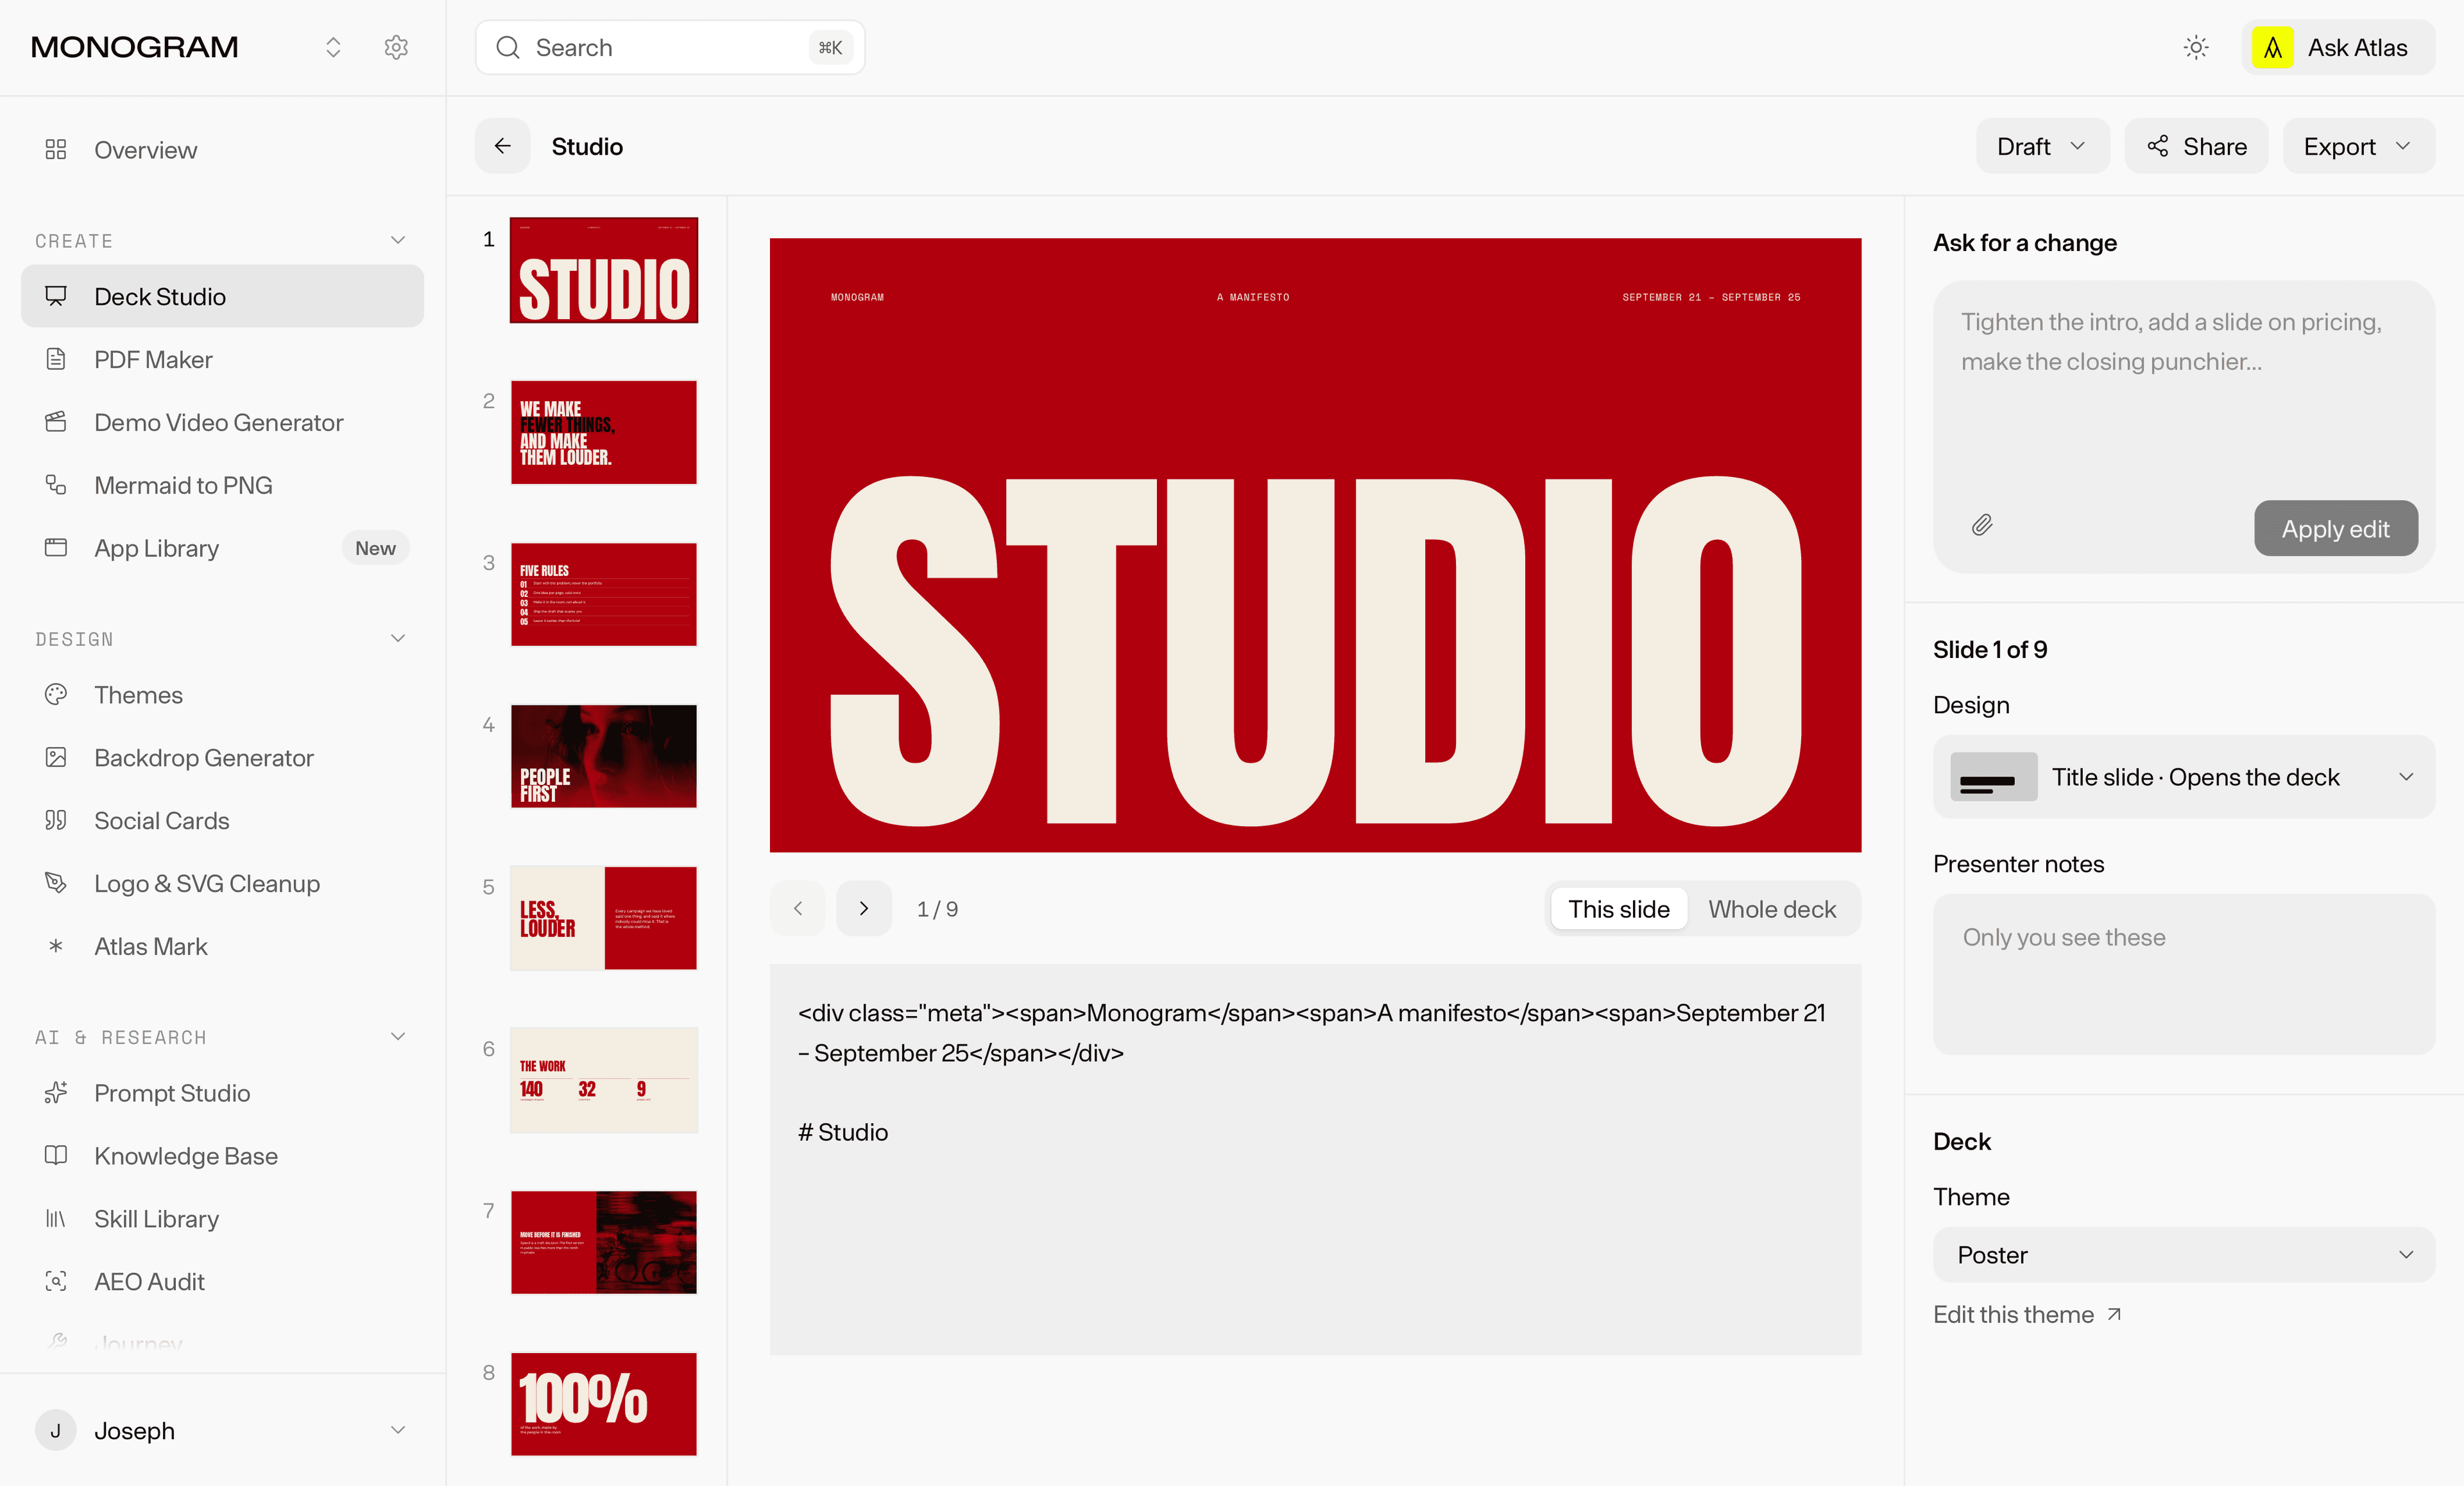Collapse the AI & RESEARCH section
2464x1486 pixels.
(x=398, y=1037)
